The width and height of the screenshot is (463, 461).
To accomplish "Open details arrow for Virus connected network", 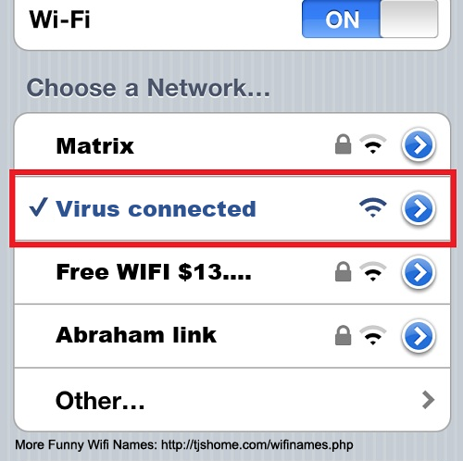I will 419,208.
